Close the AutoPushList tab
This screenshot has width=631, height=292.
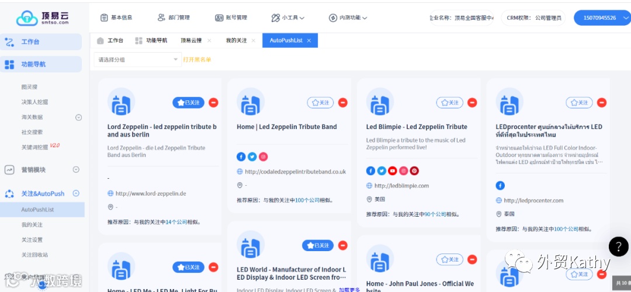[309, 41]
